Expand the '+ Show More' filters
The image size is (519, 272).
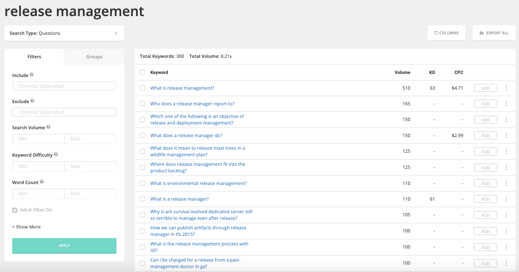[x=27, y=227]
